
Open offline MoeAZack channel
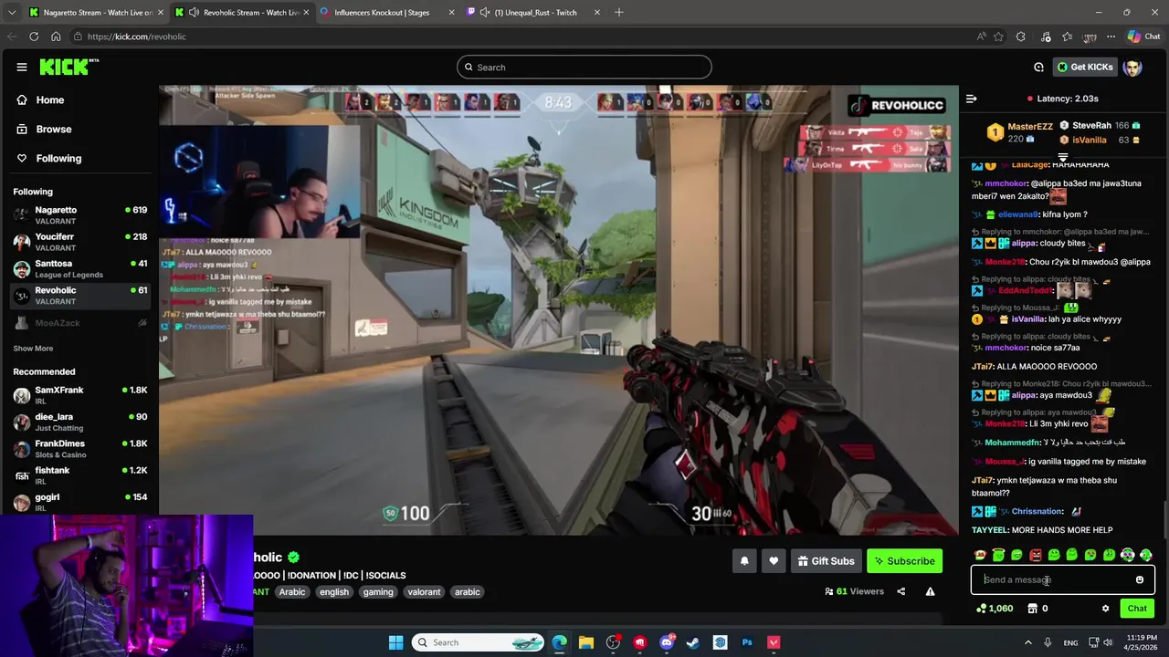click(80, 323)
